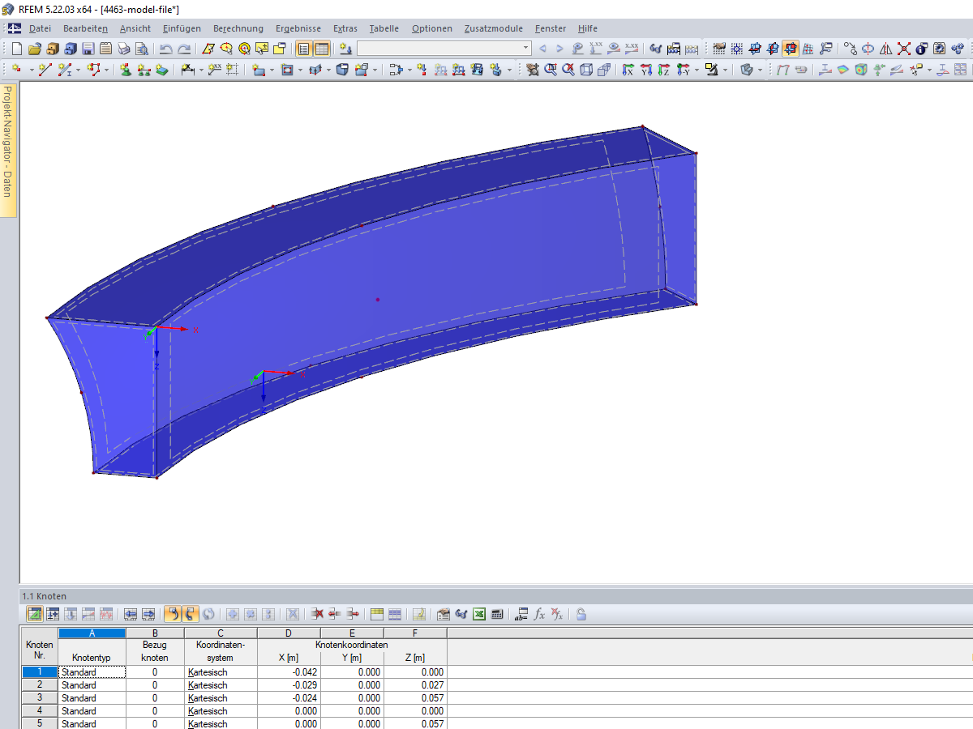Click the 1.1 Knoten table title bar

(x=496, y=595)
